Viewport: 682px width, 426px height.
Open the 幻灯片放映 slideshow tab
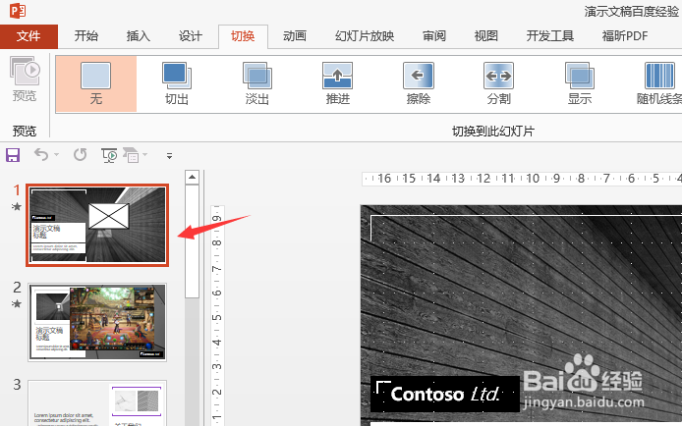click(365, 36)
